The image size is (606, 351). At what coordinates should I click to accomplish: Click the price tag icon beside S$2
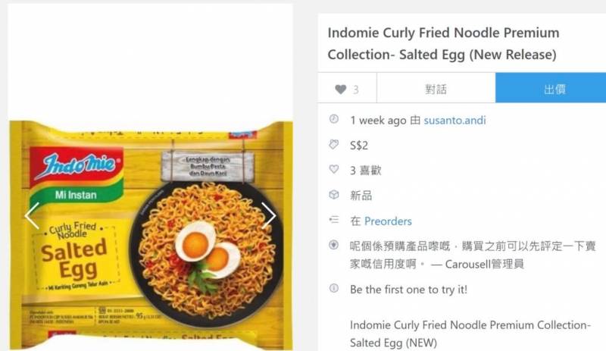(334, 145)
